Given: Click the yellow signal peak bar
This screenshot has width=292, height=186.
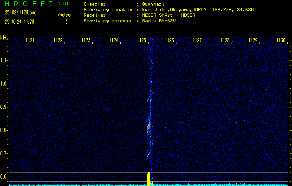Looking at the screenshot, I should (149, 179).
